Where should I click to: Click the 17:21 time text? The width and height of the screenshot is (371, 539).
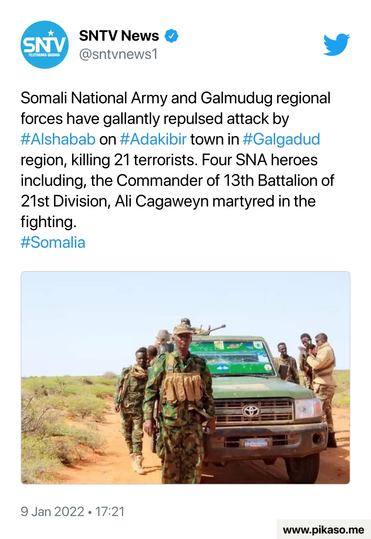(110, 511)
